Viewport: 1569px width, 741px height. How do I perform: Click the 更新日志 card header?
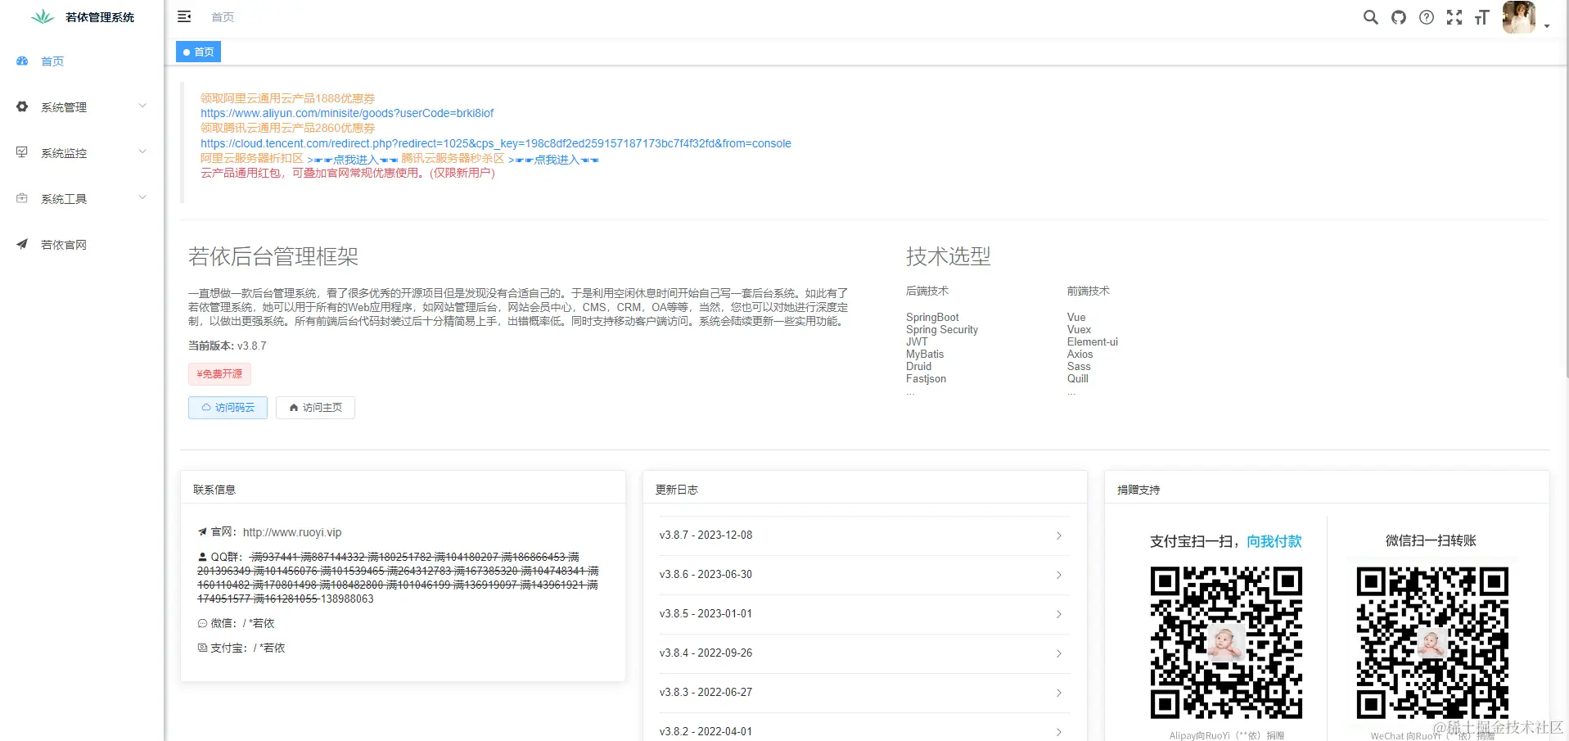(865, 489)
